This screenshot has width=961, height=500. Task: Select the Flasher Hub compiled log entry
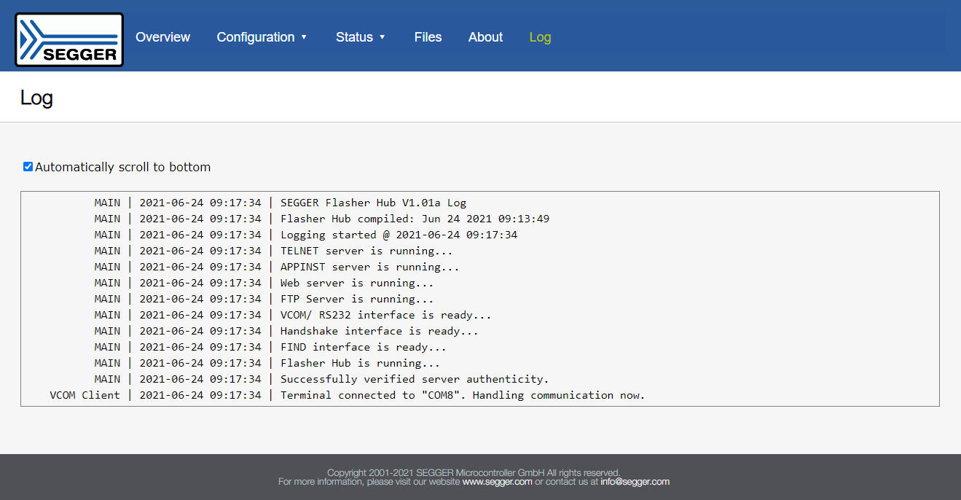click(x=313, y=219)
